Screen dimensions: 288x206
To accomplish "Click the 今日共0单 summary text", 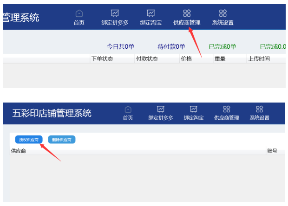I will click(x=120, y=46).
